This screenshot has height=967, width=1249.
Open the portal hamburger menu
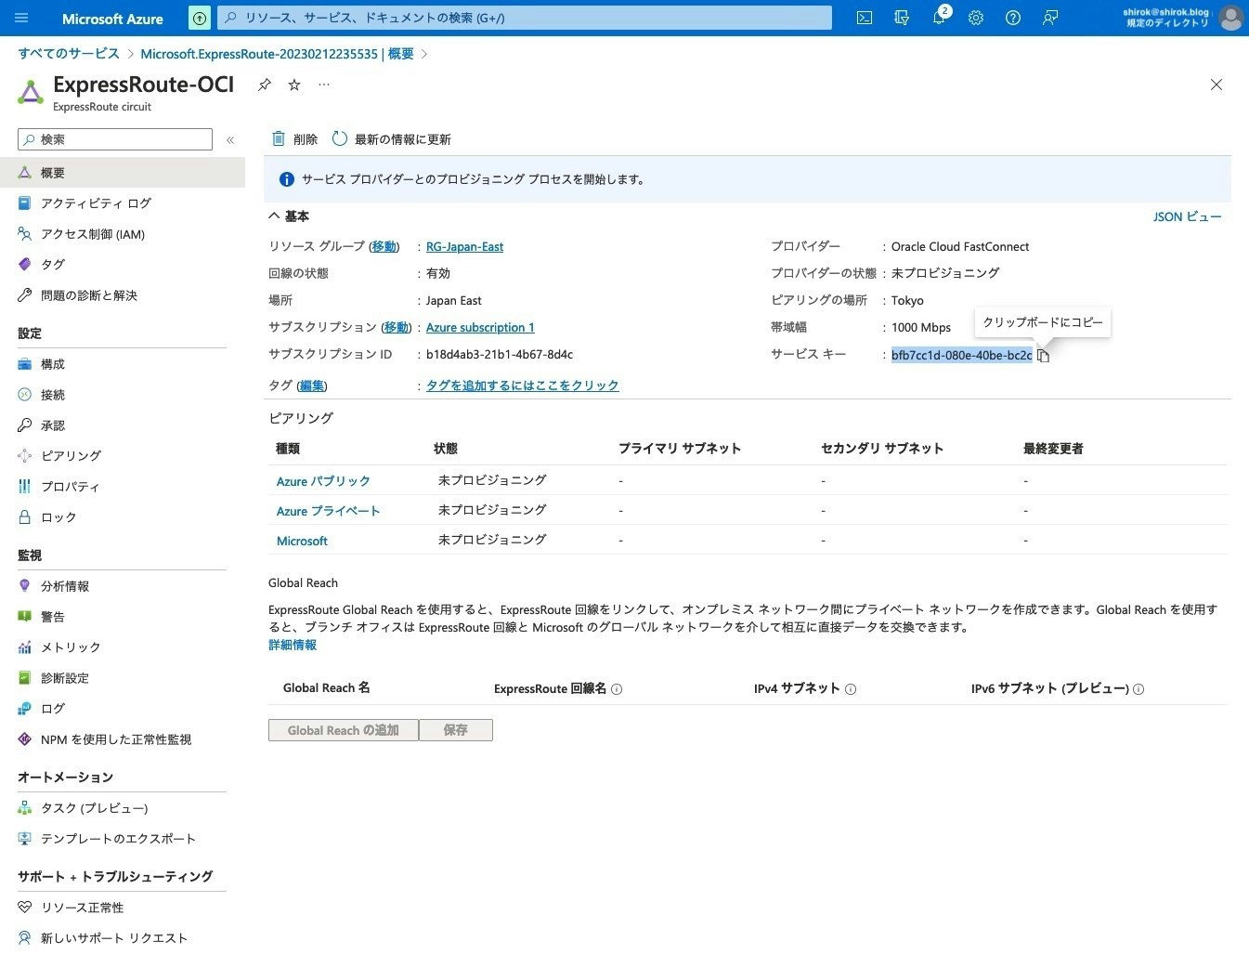click(x=21, y=18)
